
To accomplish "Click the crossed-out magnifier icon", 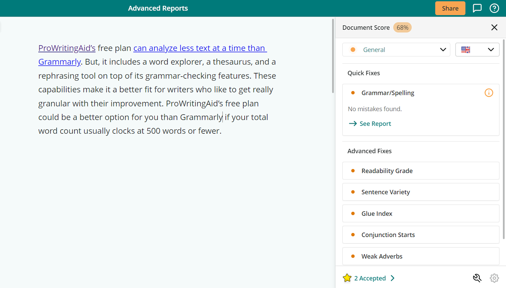I will pos(477,278).
